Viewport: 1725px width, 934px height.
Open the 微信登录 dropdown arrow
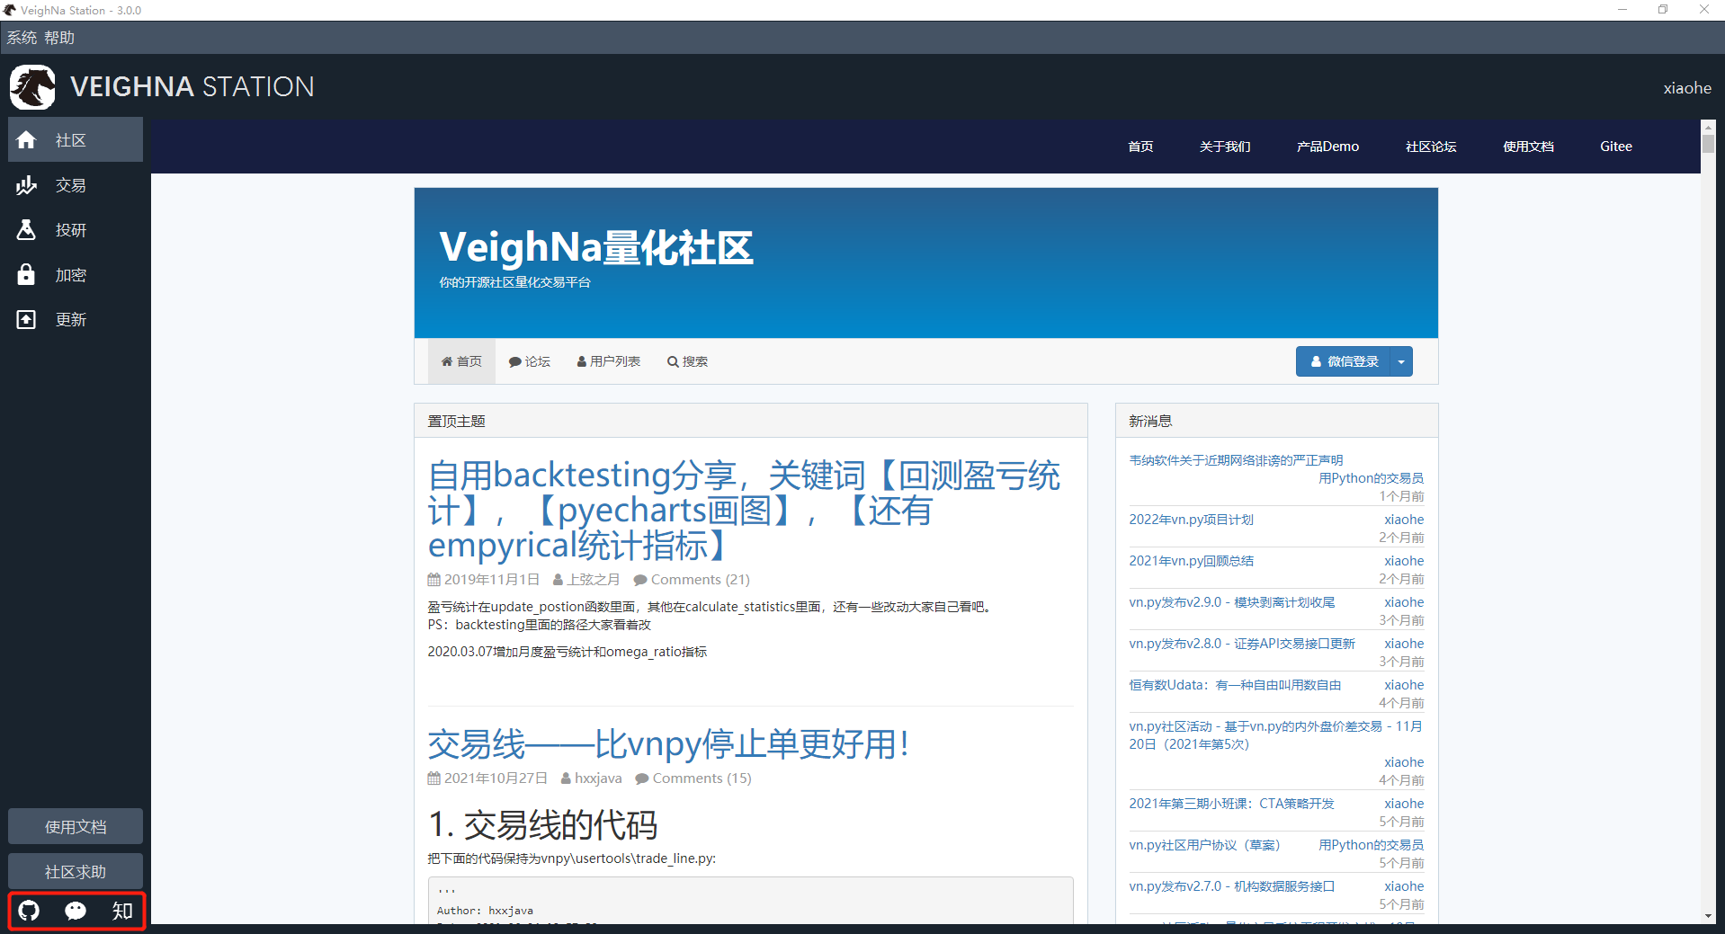tap(1400, 360)
